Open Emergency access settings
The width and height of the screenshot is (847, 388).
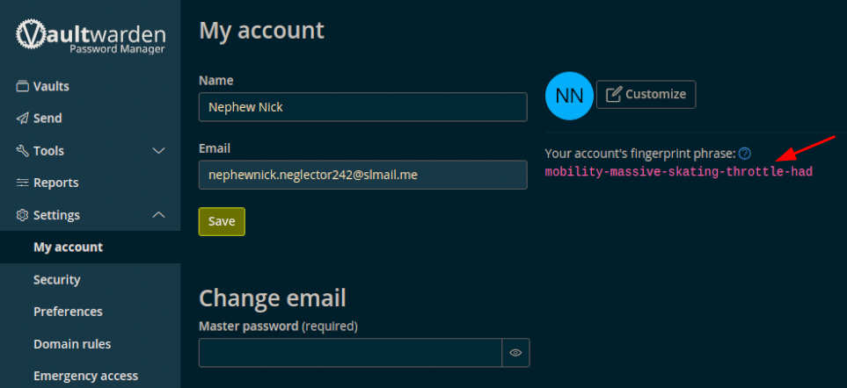(86, 376)
